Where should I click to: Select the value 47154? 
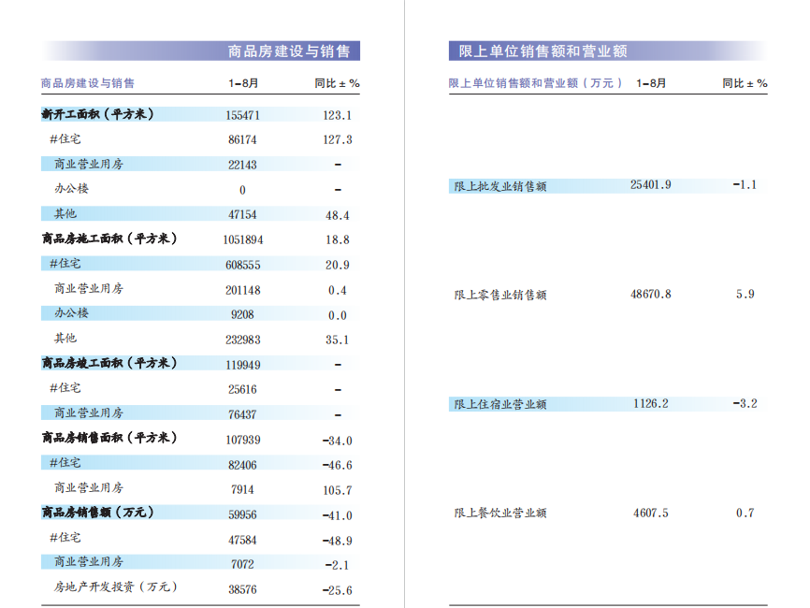pyautogui.click(x=242, y=214)
